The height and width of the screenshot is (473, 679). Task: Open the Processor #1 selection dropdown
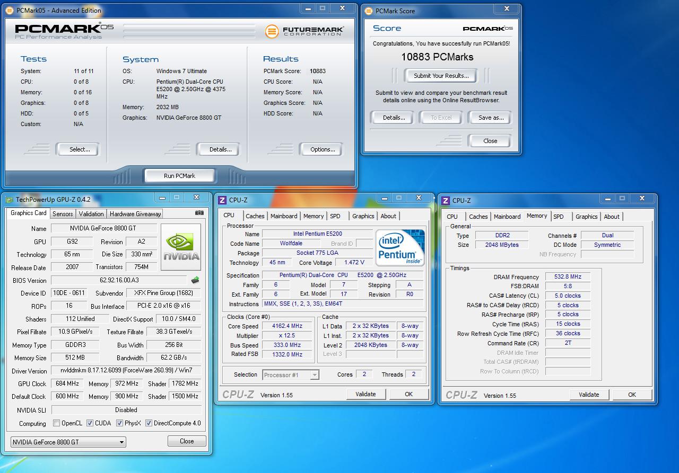[291, 374]
